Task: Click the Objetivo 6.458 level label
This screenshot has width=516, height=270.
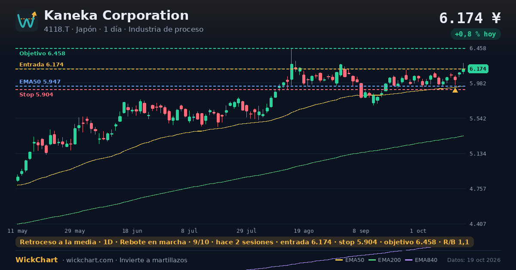Action: (x=42, y=54)
